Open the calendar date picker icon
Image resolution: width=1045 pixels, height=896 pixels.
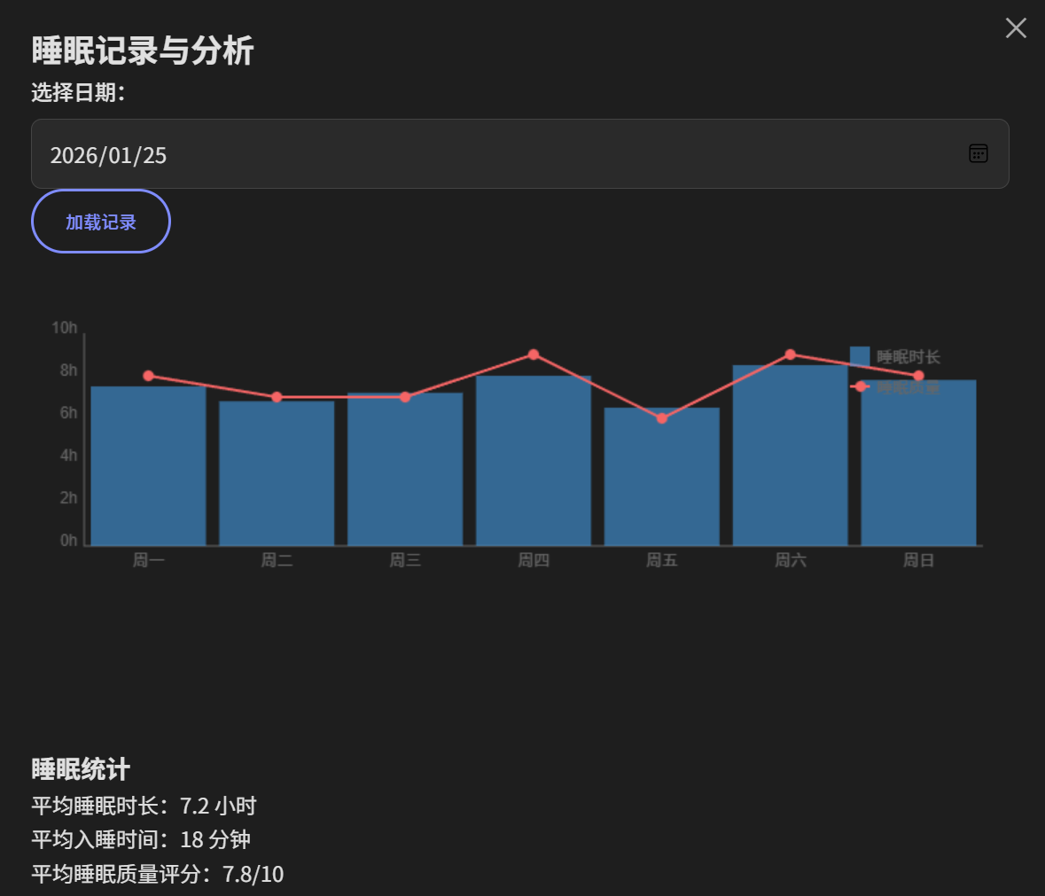(979, 153)
